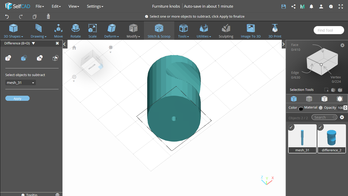Open the View menu
The image size is (348, 196).
coord(74,6)
